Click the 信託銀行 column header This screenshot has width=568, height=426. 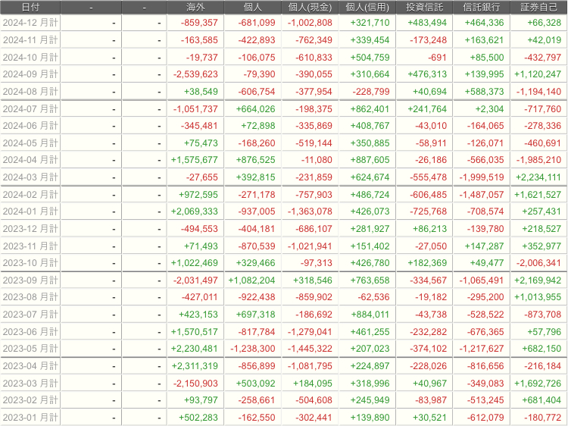(x=482, y=8)
